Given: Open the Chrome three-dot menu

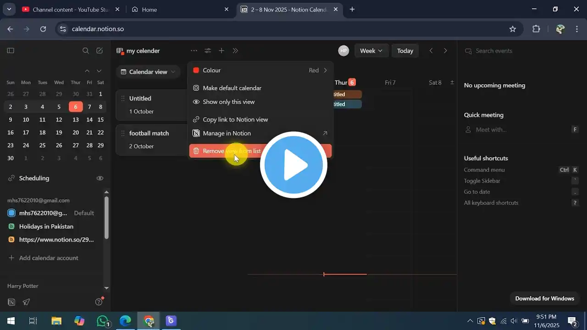Looking at the screenshot, I should [x=577, y=29].
